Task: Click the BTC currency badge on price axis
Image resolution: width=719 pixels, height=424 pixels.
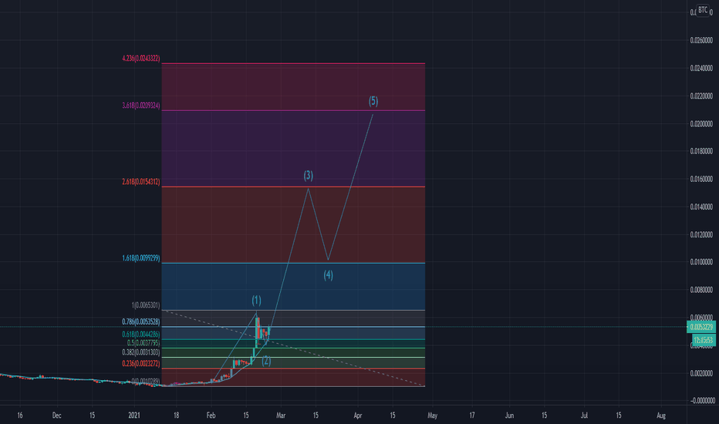Action: 703,9
